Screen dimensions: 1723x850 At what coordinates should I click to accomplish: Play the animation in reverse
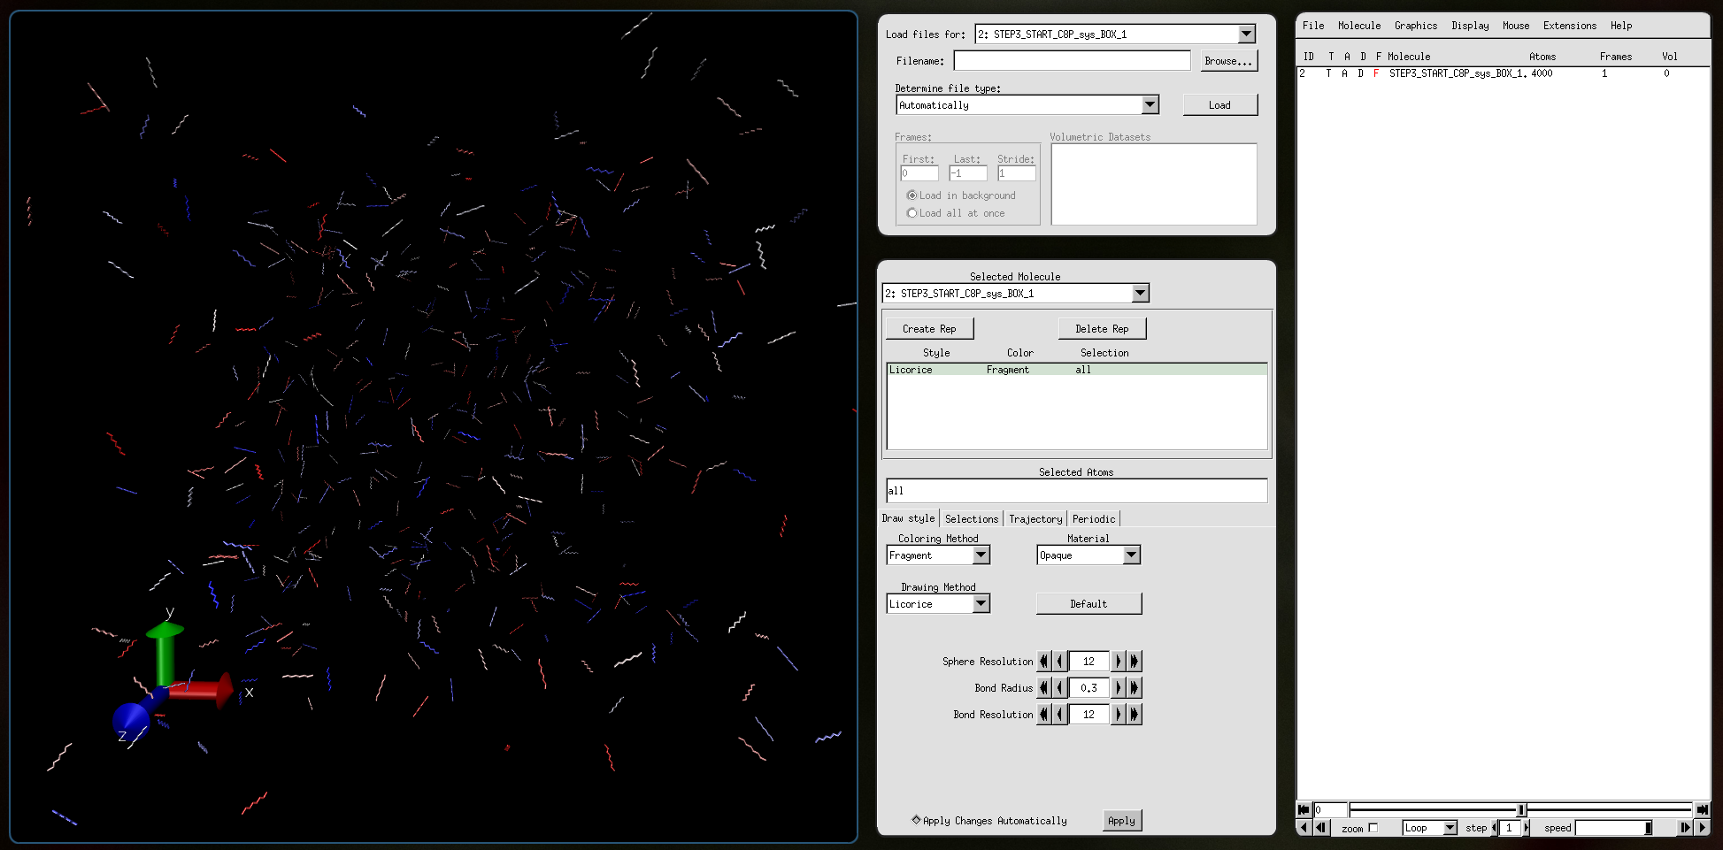1303,828
